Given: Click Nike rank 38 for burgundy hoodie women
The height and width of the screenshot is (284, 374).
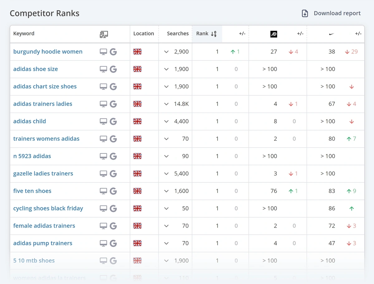Looking at the screenshot, I should pyautogui.click(x=332, y=52).
